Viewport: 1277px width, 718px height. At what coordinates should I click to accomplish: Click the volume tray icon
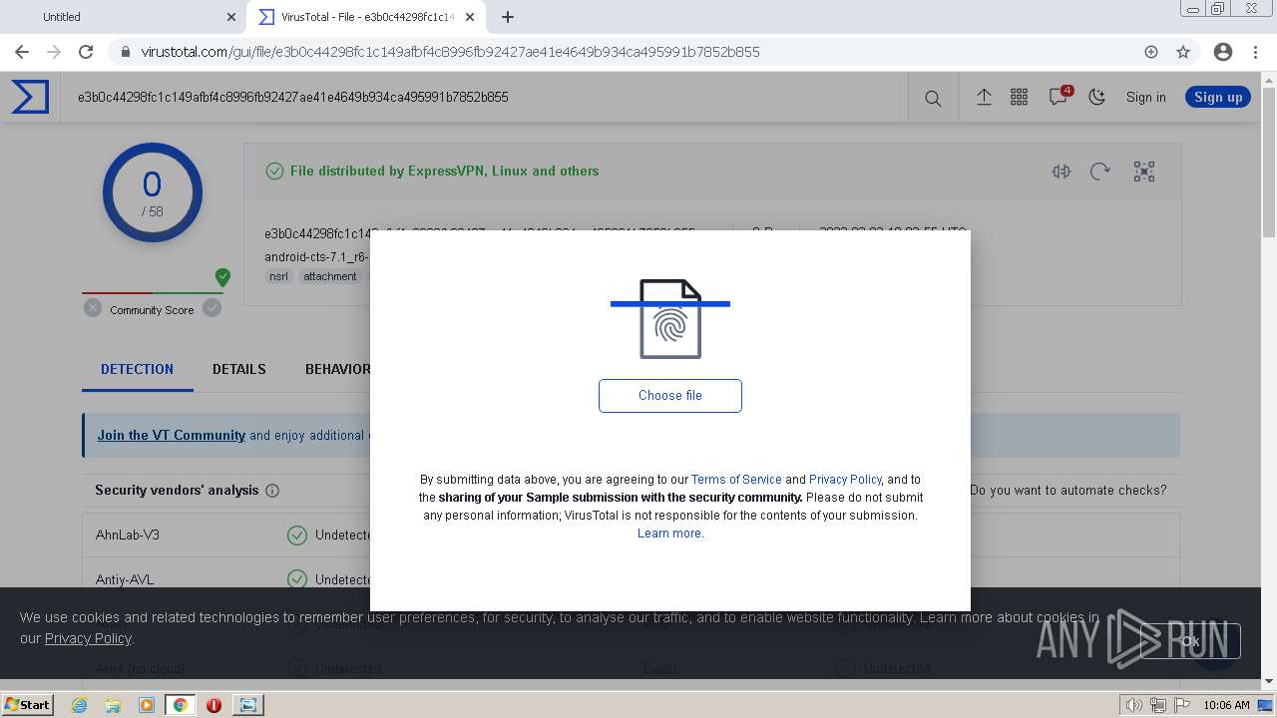[x=1134, y=705]
